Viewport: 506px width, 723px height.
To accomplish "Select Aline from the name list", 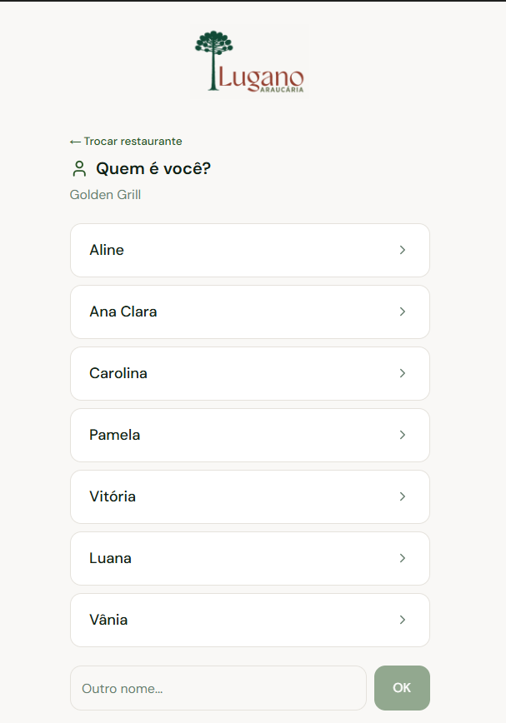I will tap(249, 250).
